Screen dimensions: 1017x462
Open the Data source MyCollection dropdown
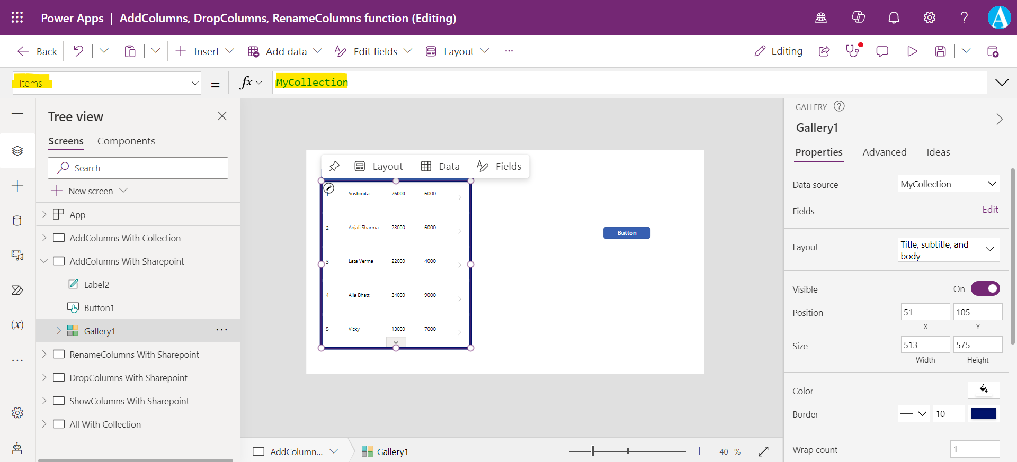click(x=948, y=184)
